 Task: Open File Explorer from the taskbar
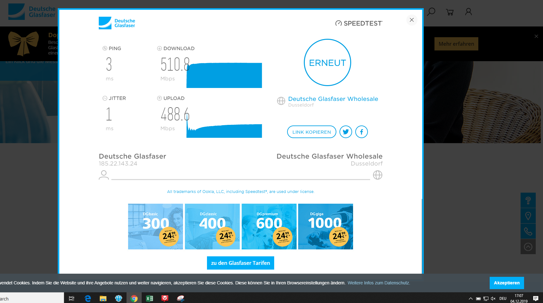click(103, 298)
